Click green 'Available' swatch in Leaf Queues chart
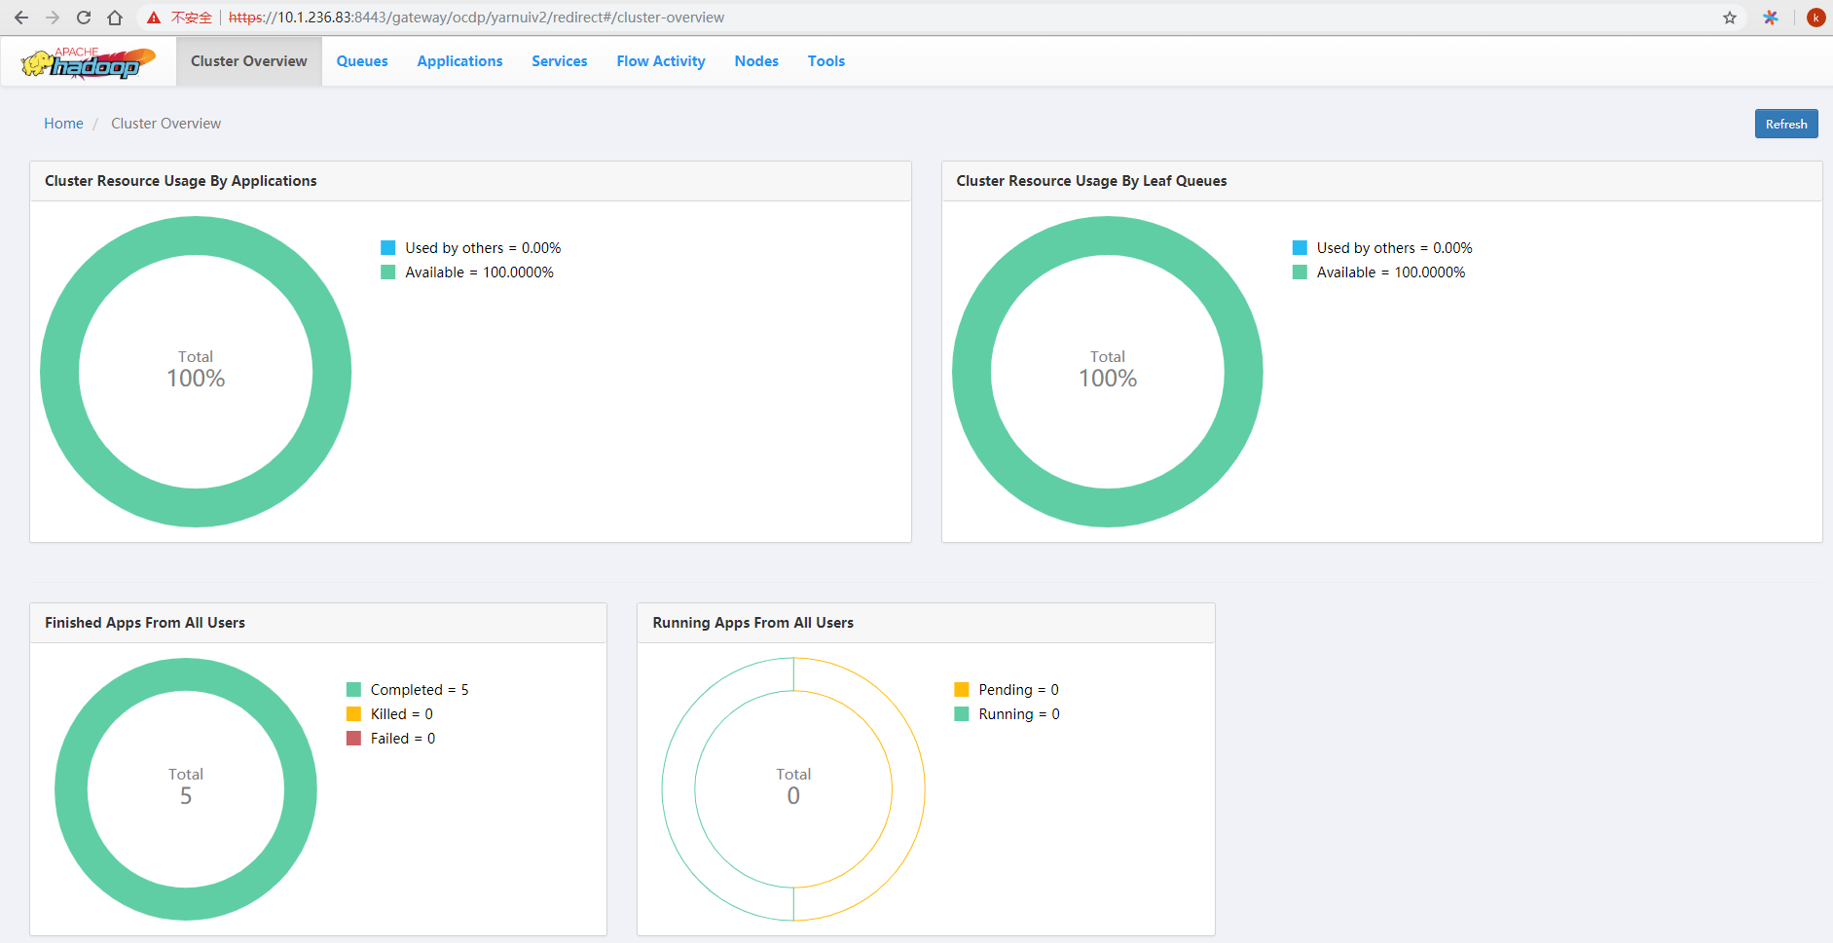This screenshot has width=1833, height=943. click(x=1300, y=272)
